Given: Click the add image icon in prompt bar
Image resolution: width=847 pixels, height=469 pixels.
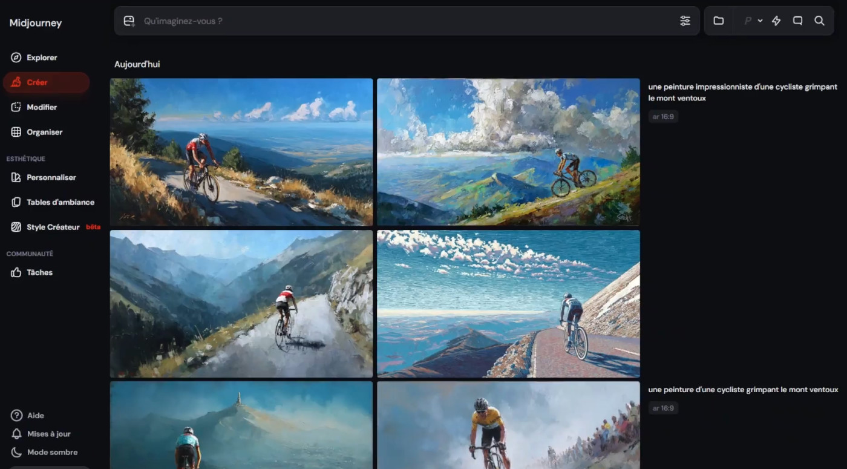Looking at the screenshot, I should click(x=129, y=21).
